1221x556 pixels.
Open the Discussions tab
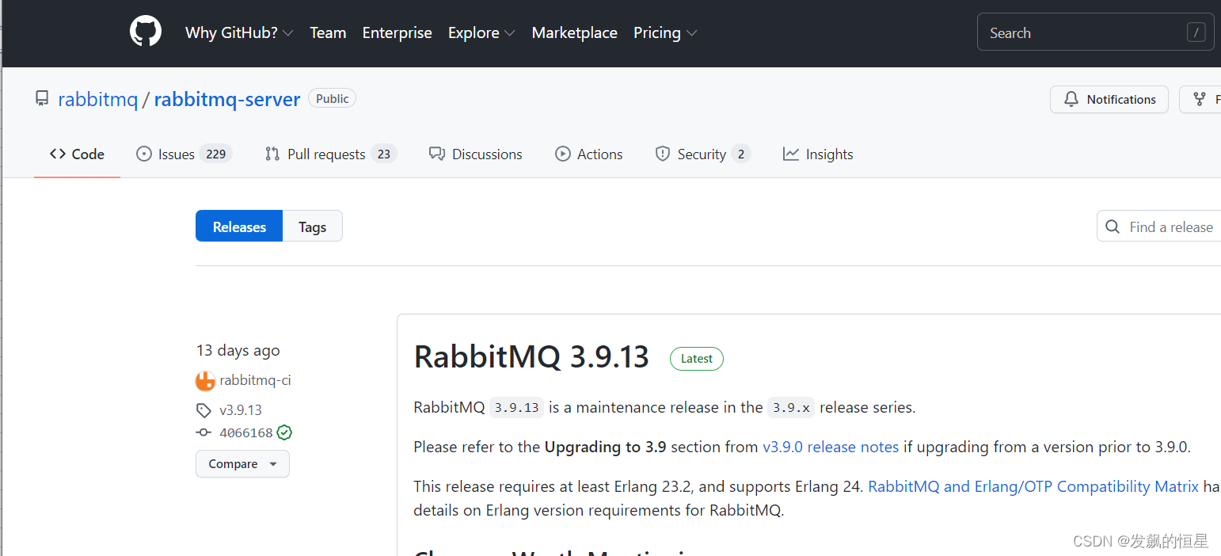point(475,154)
